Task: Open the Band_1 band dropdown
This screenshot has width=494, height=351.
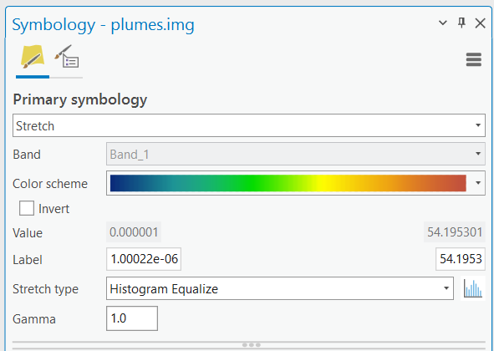Action: (x=296, y=154)
